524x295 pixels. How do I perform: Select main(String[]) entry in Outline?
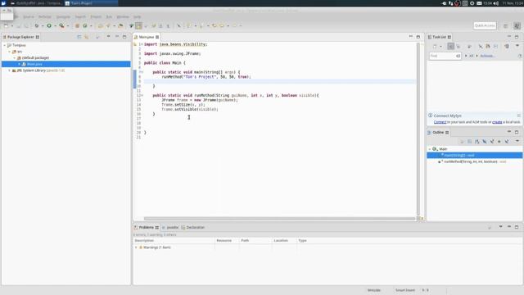click(475, 155)
